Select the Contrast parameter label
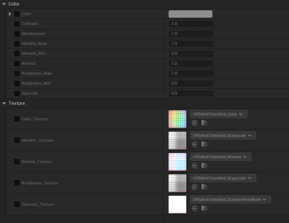289x223 pixels. point(29,24)
